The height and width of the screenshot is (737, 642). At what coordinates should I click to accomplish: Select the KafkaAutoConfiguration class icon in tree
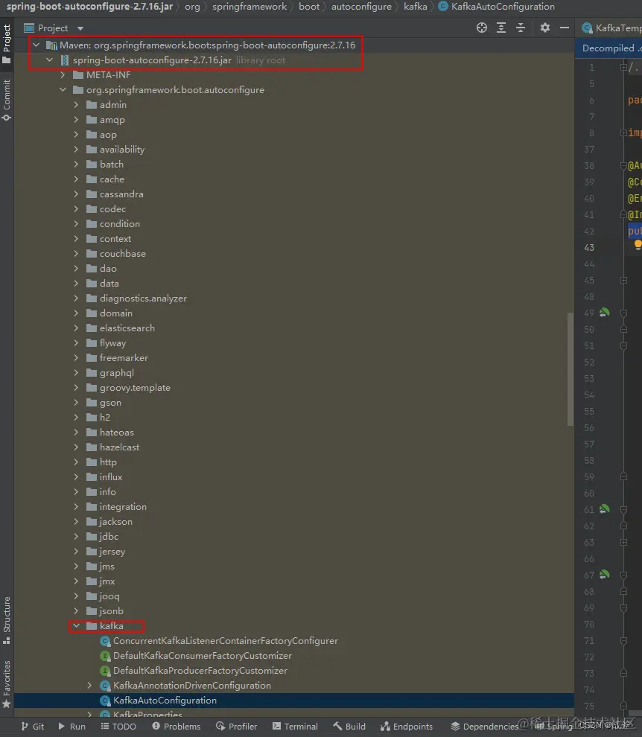[105, 701]
